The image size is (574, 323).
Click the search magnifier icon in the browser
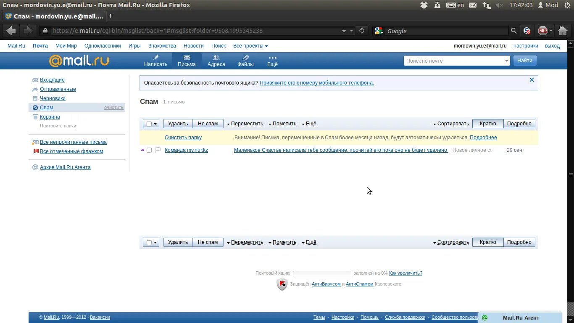(513, 31)
